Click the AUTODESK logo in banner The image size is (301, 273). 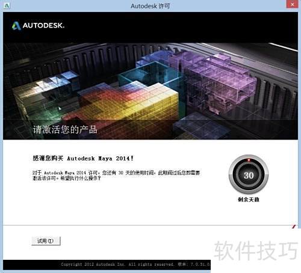pos(38,26)
